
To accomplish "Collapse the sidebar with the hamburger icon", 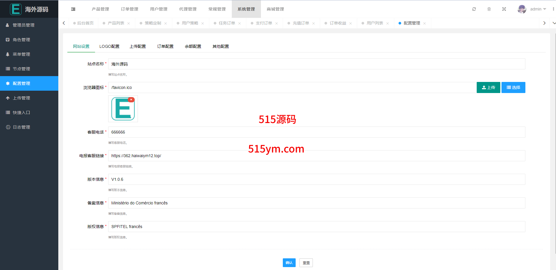I will pyautogui.click(x=73, y=9).
